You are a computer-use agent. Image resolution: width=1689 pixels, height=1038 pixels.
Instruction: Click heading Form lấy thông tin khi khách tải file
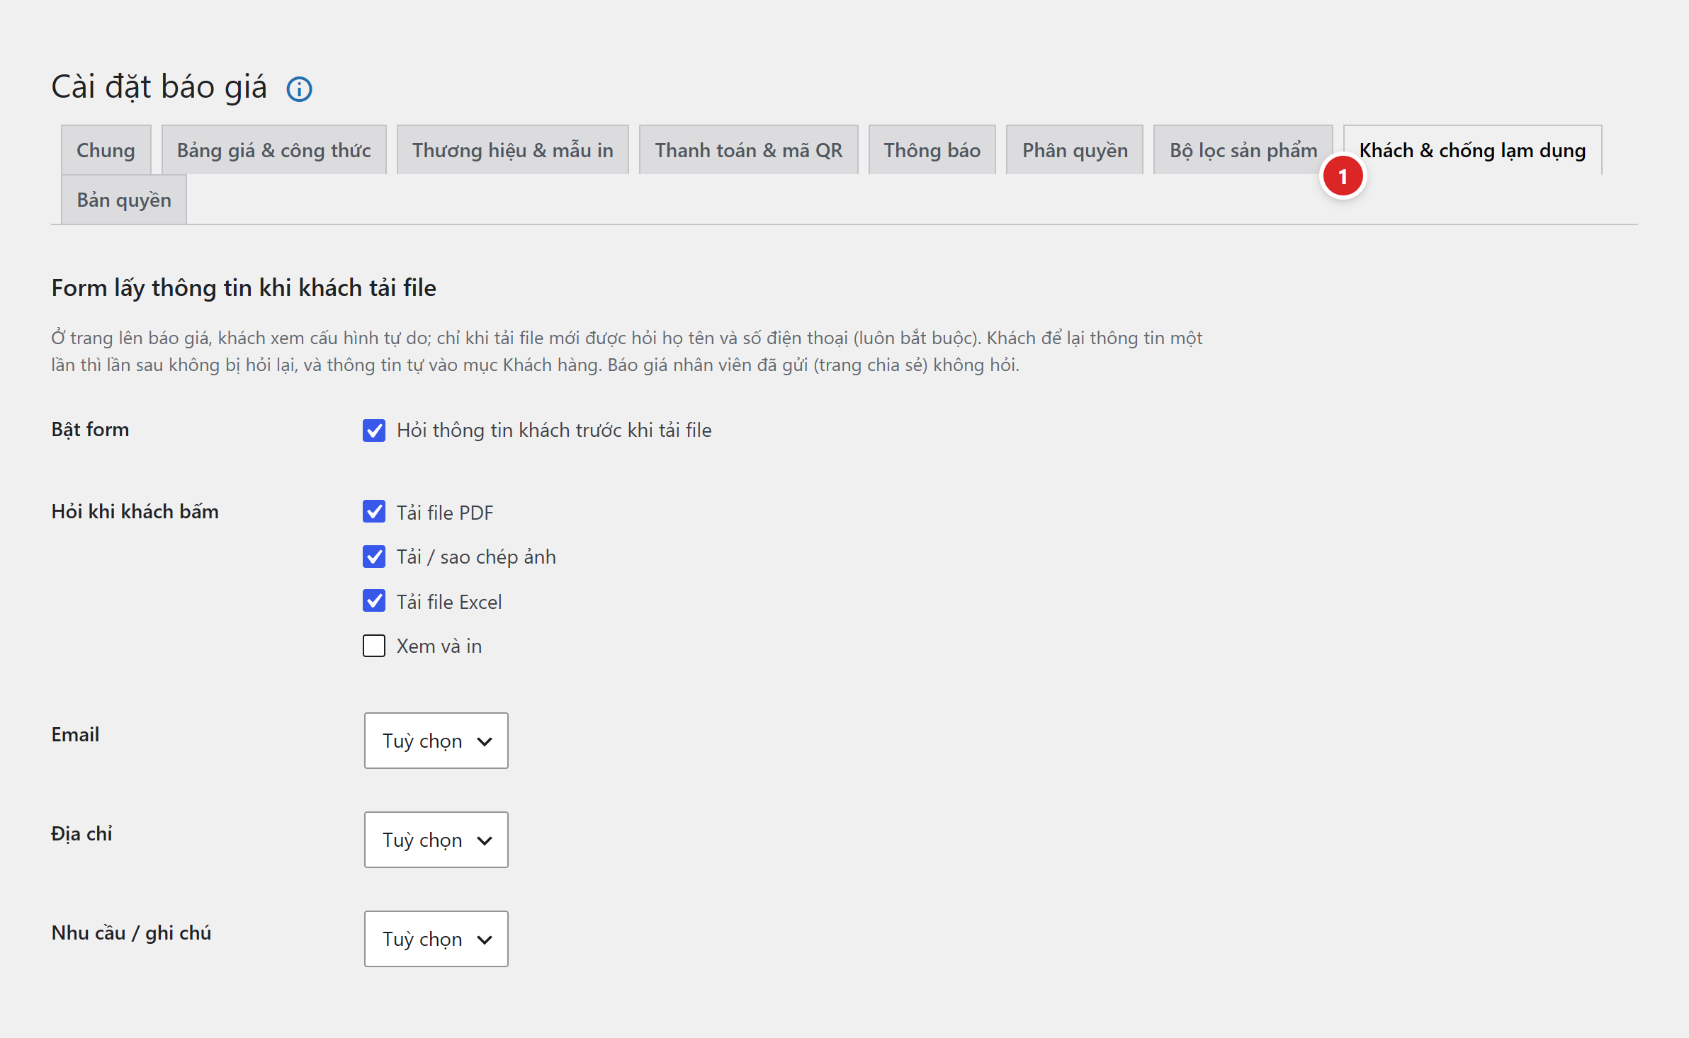pos(244,288)
